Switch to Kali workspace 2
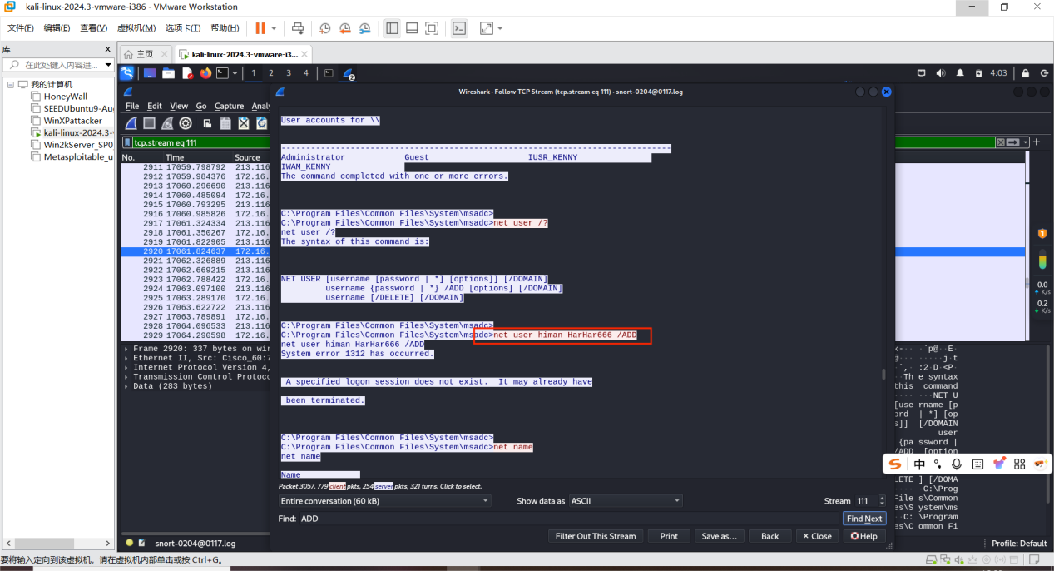Image resolution: width=1054 pixels, height=571 pixels. pos(271,73)
